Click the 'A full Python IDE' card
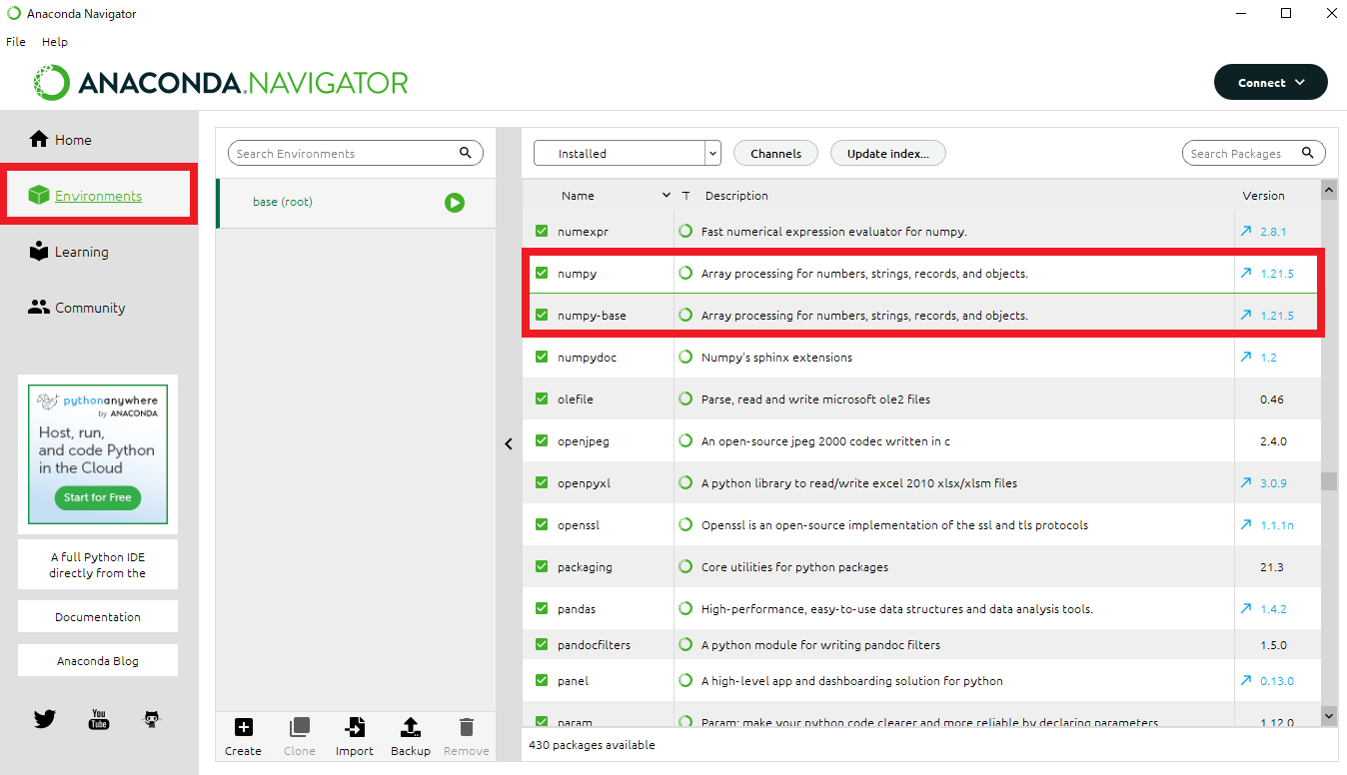 [x=98, y=564]
